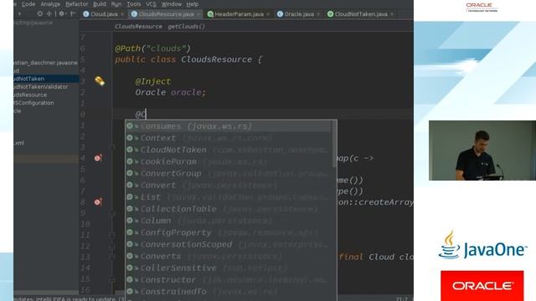Image resolution: width=536 pixels, height=301 pixels.
Task: Click the scroll-from-source target icon
Action: [x=40, y=13]
